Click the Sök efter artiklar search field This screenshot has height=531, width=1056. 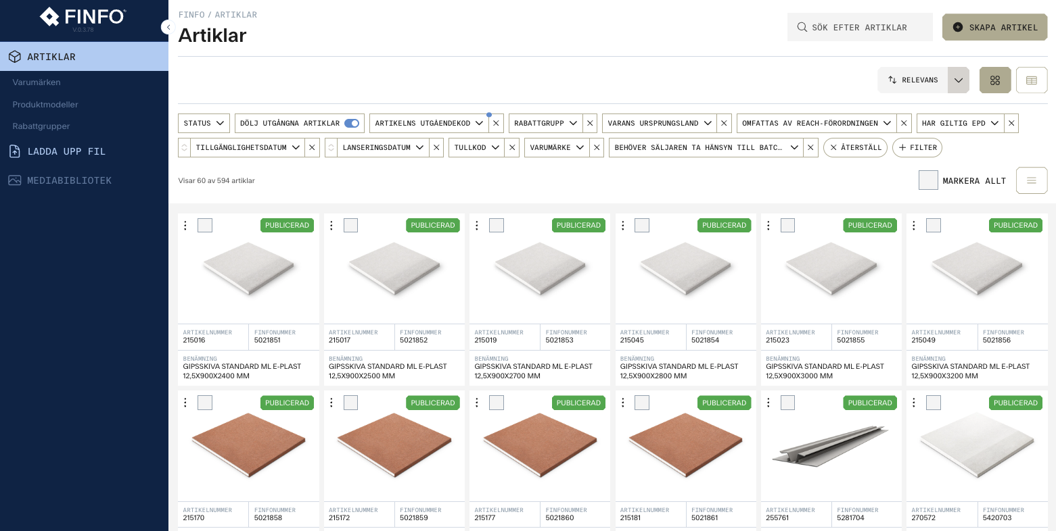(x=860, y=27)
